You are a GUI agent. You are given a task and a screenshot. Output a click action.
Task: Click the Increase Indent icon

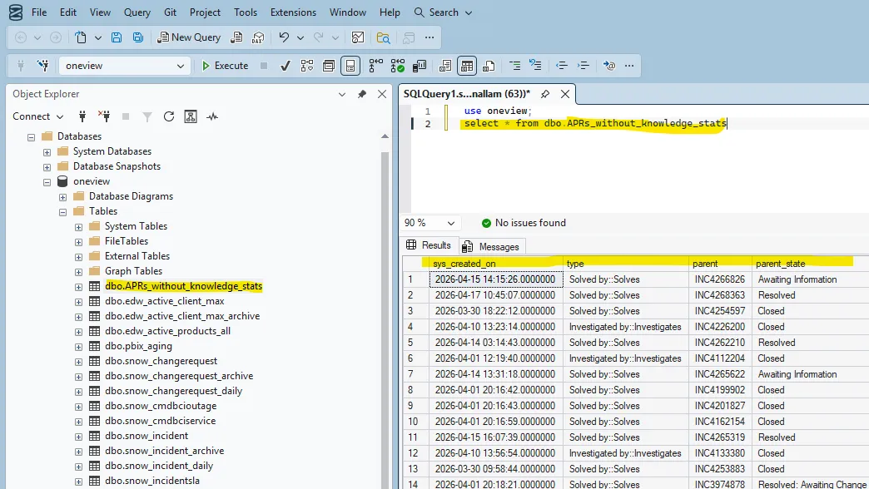click(x=583, y=66)
